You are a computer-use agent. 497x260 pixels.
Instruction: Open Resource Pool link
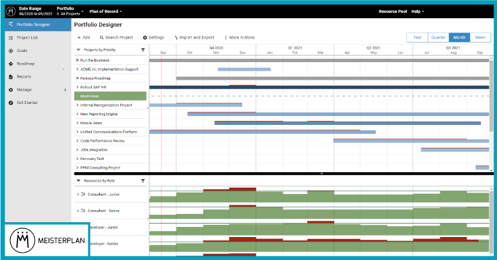[393, 11]
